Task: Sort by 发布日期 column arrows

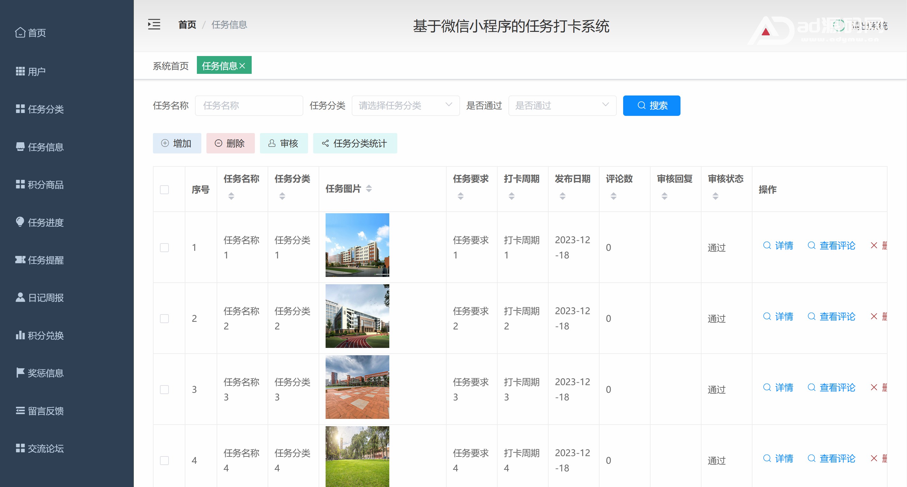Action: click(562, 196)
